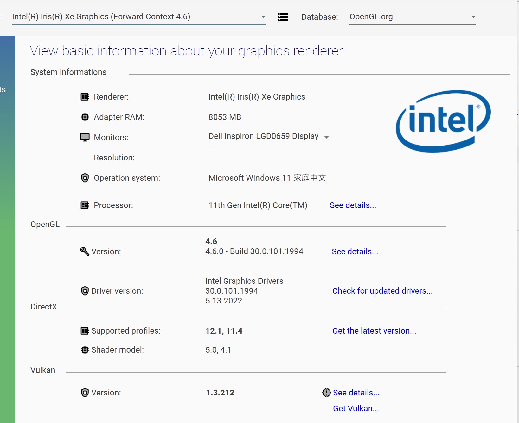Click the wrench icon beside OpenGL Version
The image size is (519, 423).
(x=84, y=251)
